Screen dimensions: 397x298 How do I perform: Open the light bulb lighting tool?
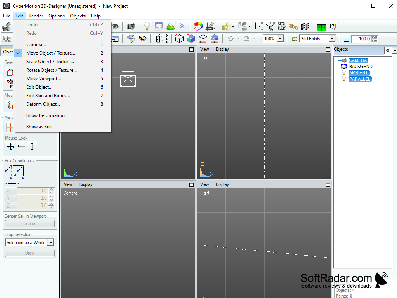coord(147,26)
